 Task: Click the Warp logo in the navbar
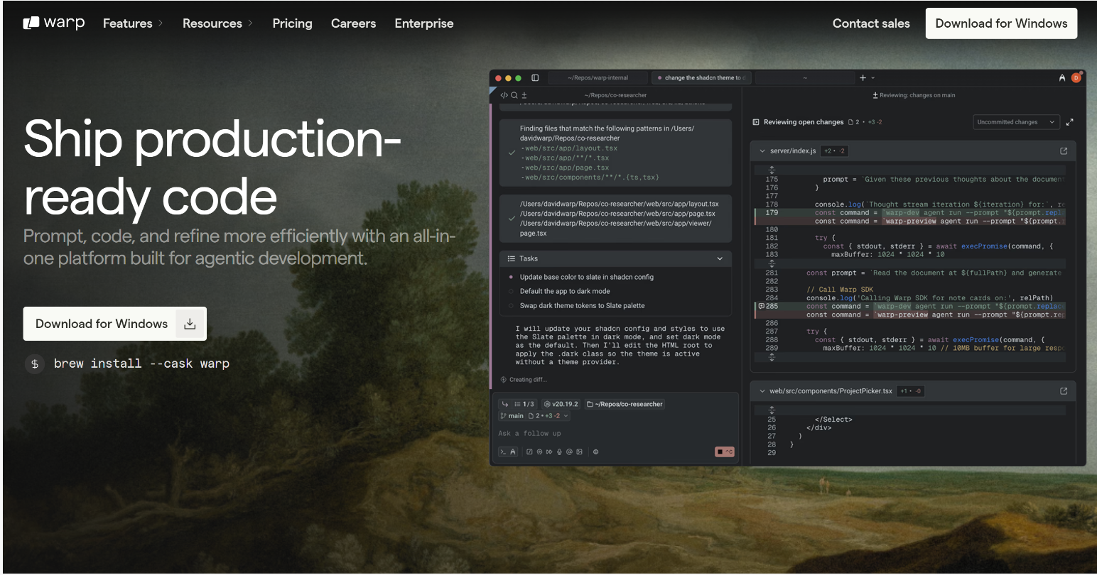click(x=54, y=23)
